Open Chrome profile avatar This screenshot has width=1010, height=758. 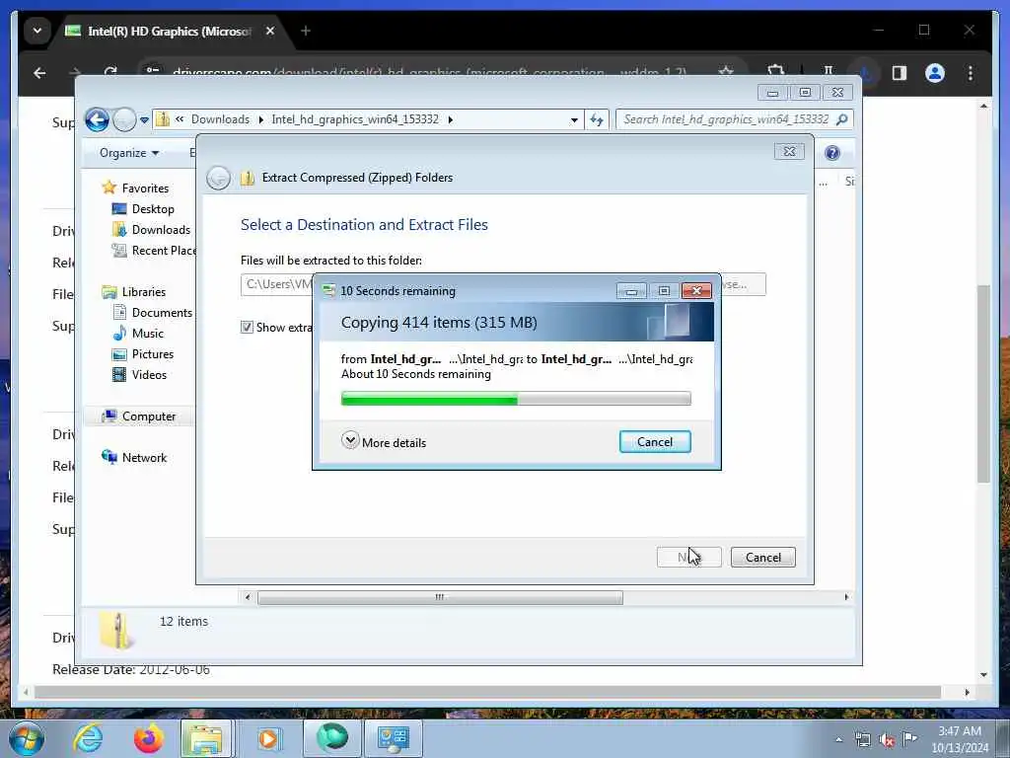(x=935, y=73)
